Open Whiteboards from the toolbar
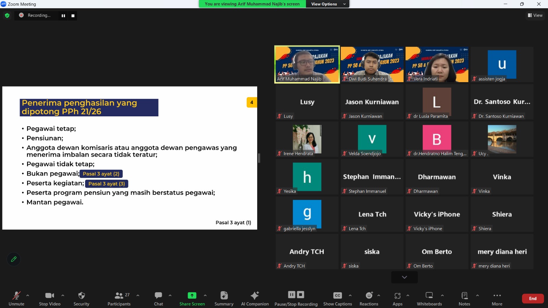This screenshot has width=548, height=308. point(429,296)
